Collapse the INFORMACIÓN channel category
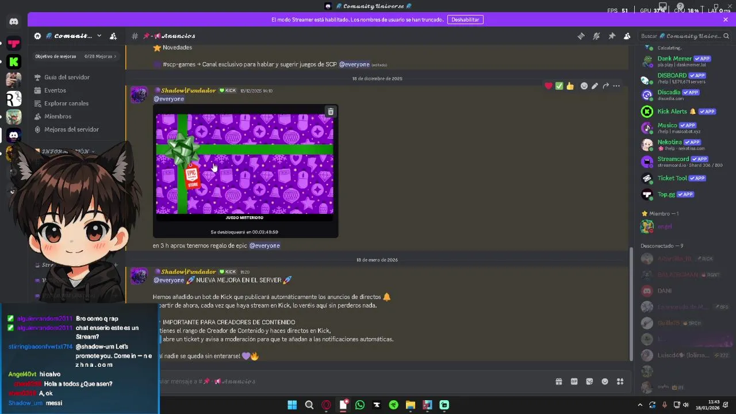This screenshot has width=736, height=414. tap(65, 151)
